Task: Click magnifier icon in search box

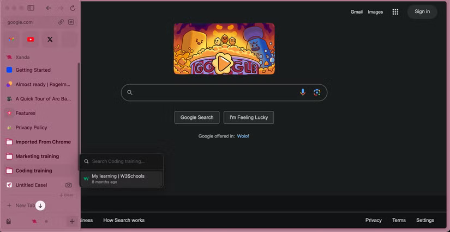Action: (130, 92)
